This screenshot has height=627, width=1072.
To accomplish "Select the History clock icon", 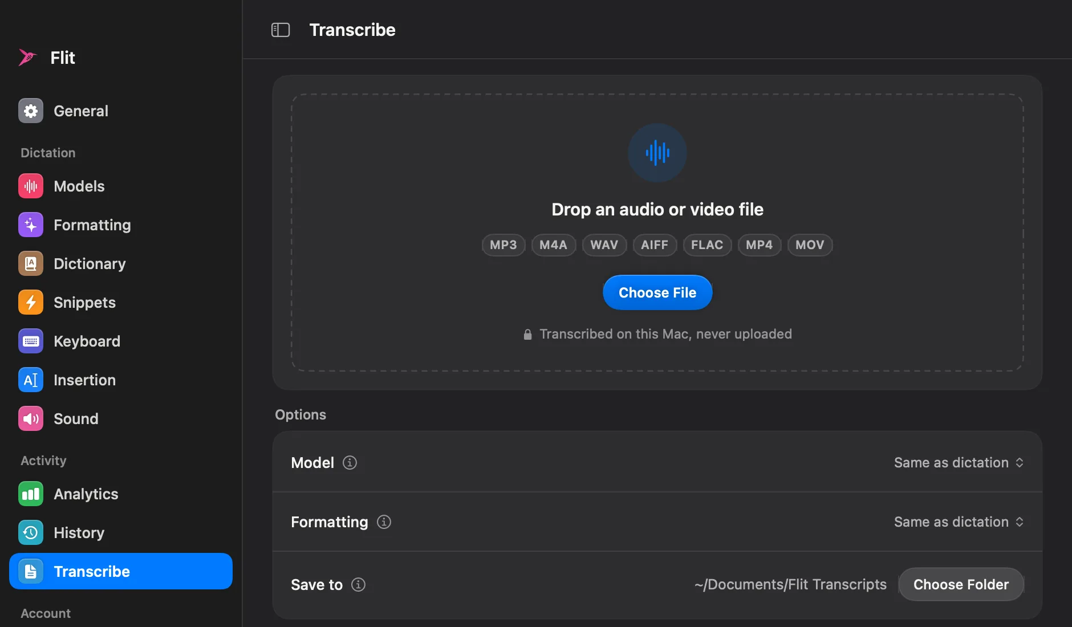I will point(31,532).
